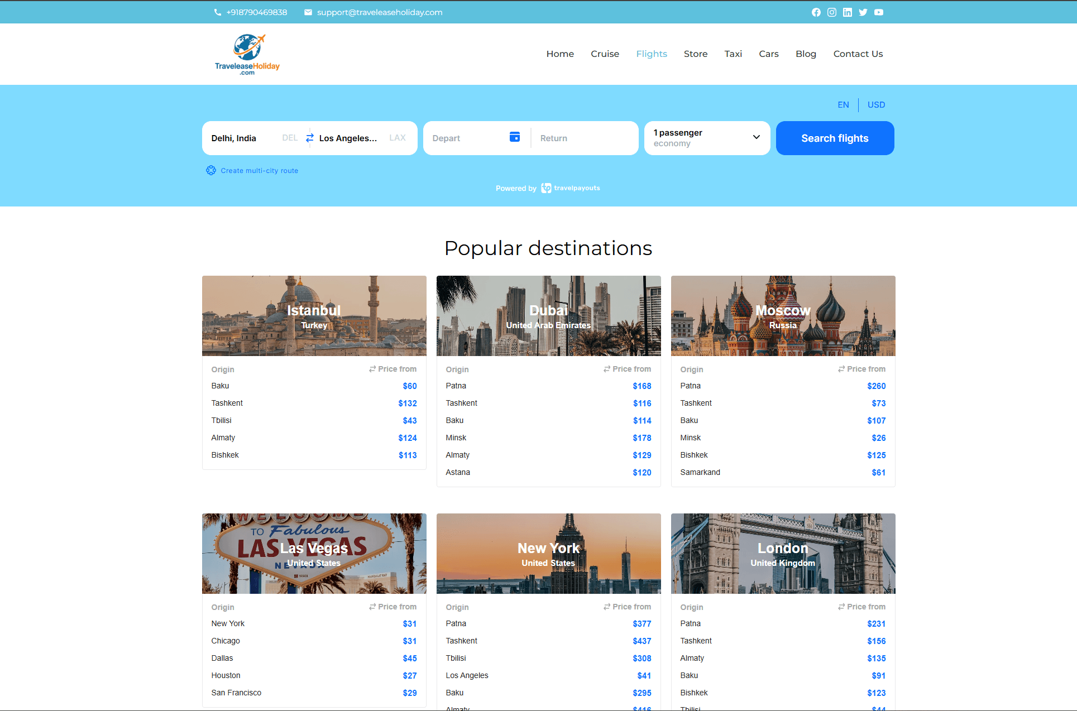Image resolution: width=1077 pixels, height=711 pixels.
Task: Toggle Price from sorting in Istanbul card
Action: coord(392,369)
